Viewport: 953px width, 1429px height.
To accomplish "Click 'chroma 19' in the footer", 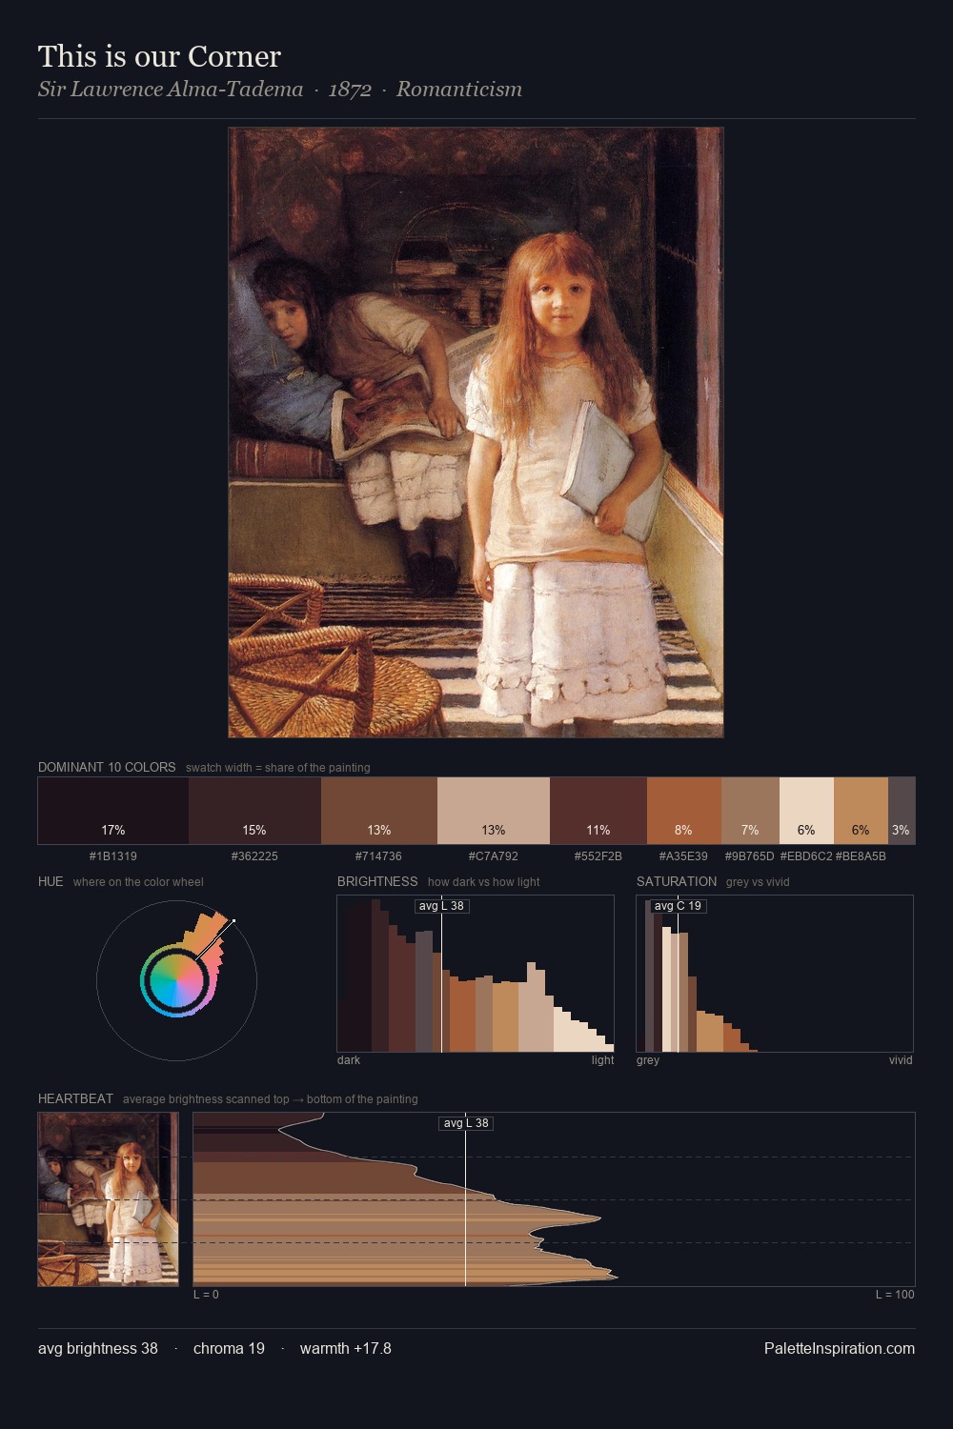I will click(x=229, y=1349).
